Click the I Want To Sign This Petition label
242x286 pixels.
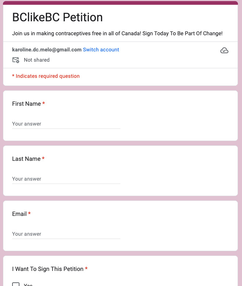48,269
